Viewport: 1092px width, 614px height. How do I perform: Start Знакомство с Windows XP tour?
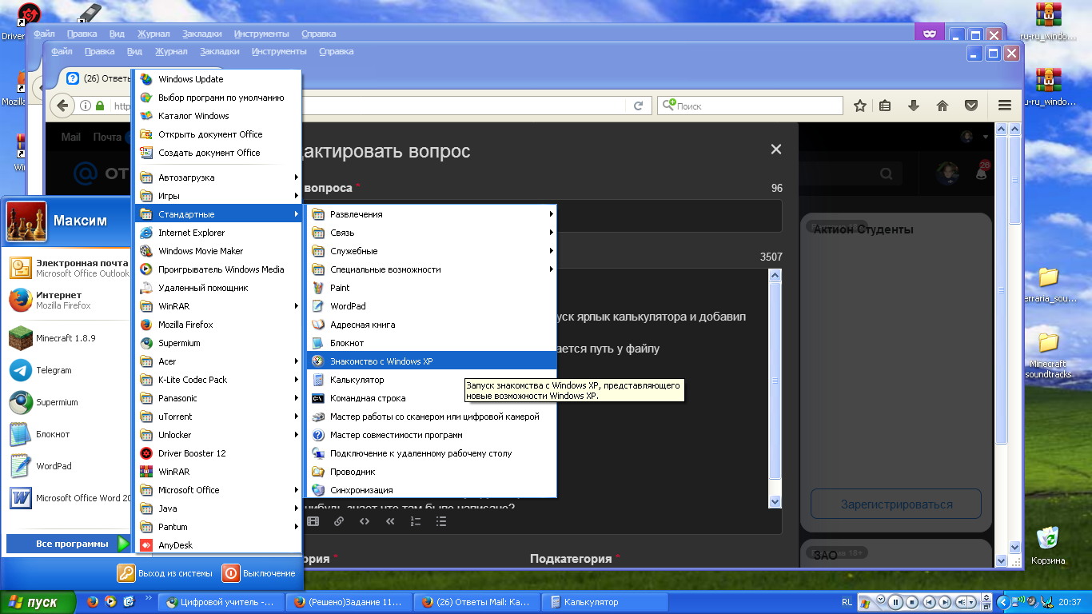[x=432, y=361]
